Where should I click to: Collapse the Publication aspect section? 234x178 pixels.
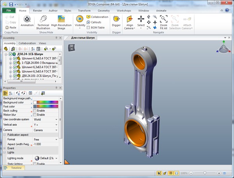click(4, 135)
